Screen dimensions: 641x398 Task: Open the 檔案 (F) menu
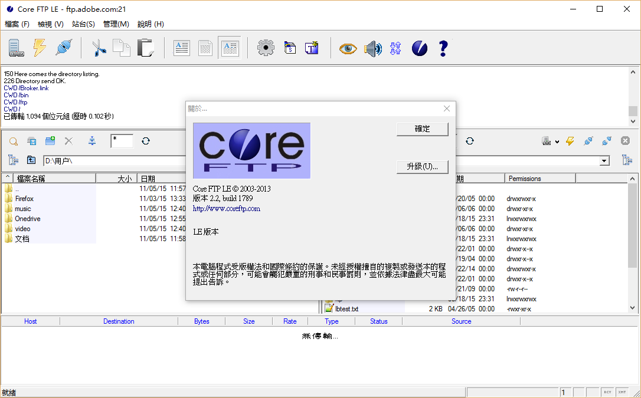click(x=17, y=24)
